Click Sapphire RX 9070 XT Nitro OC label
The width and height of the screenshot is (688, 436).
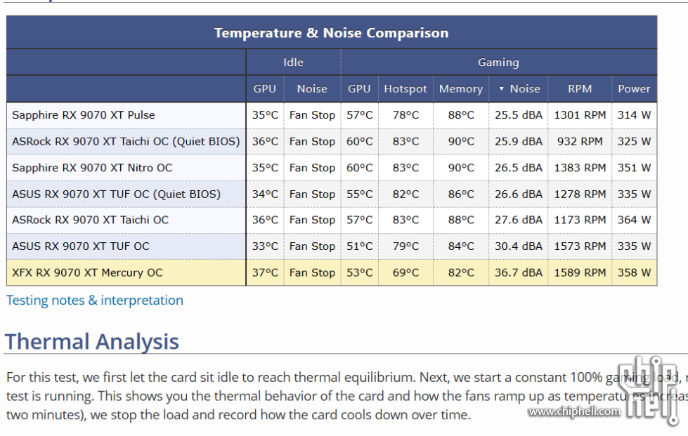(92, 168)
